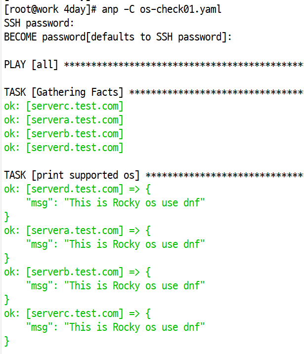
Task: Click msg text below serverd result
Action: [x=116, y=203]
